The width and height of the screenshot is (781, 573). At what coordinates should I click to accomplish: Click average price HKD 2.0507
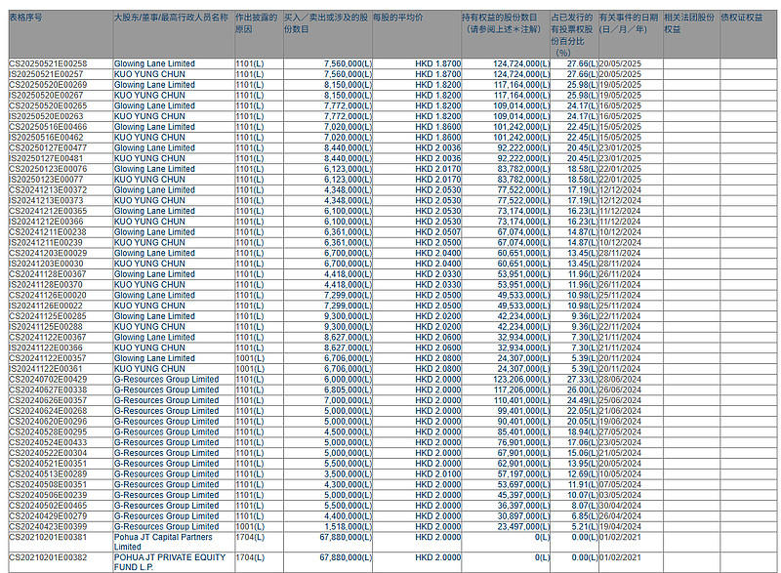click(438, 232)
